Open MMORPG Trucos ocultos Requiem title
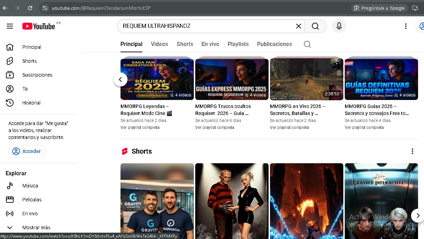 [x=223, y=110]
